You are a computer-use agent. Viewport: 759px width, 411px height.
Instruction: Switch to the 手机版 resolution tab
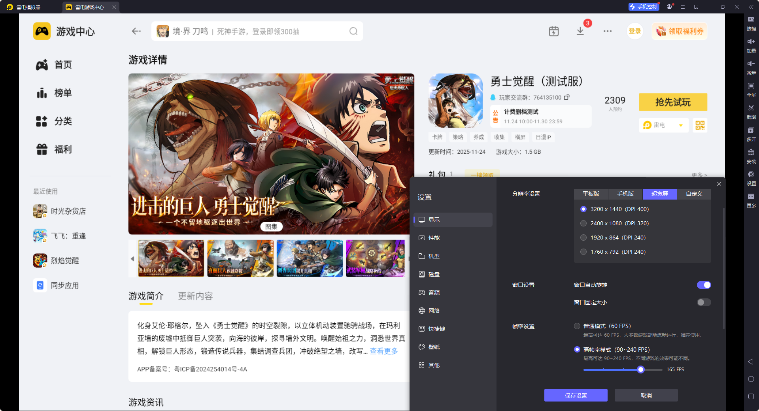(625, 194)
